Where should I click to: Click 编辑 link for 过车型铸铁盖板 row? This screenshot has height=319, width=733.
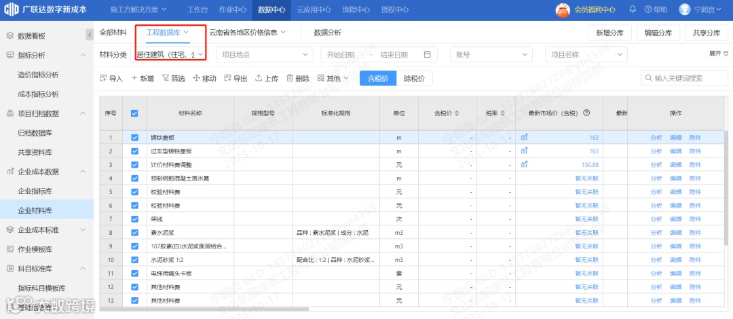coord(675,151)
